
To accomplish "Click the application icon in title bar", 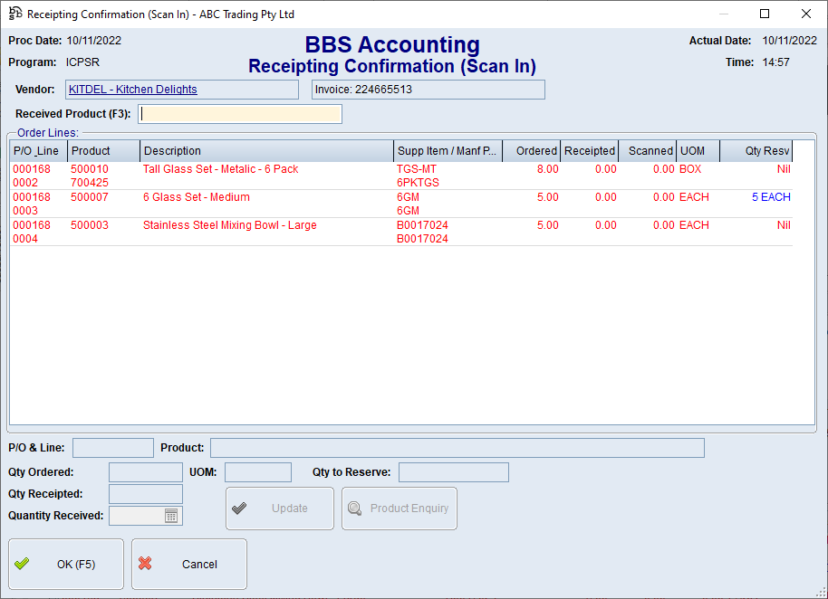I will [x=14, y=14].
